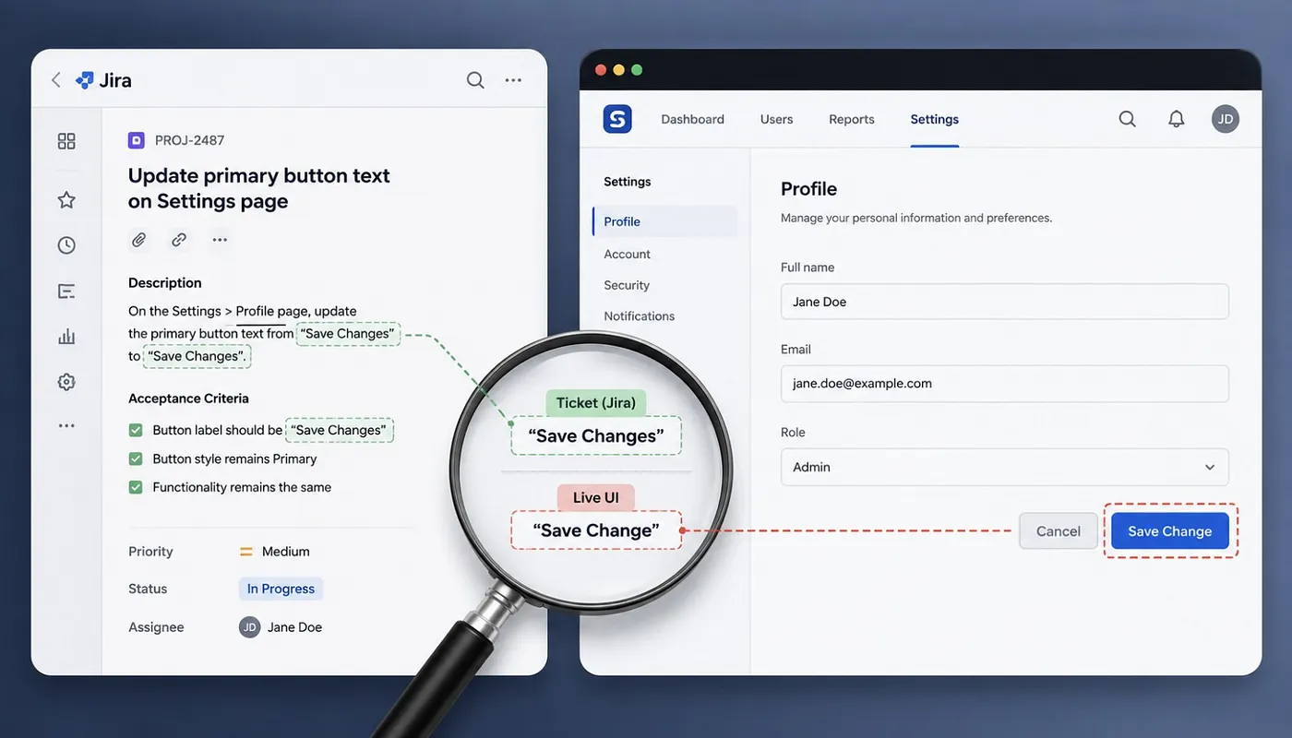Open issue actions ellipsis below the title
The width and height of the screenshot is (1292, 738).
tap(220, 240)
